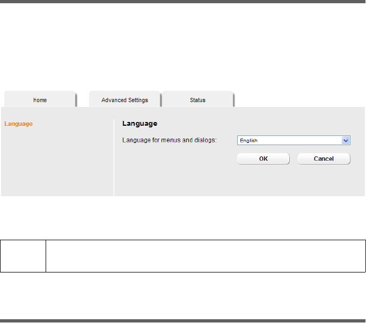This screenshot has height=323, width=366.
Task: Select Language in the left sidebar
Action: [x=19, y=124]
